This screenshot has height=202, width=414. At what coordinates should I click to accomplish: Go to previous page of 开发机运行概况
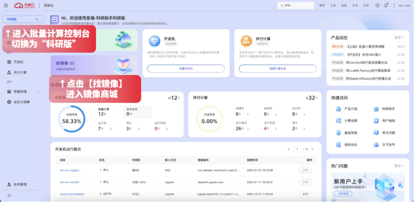pyautogui.click(x=289, y=149)
